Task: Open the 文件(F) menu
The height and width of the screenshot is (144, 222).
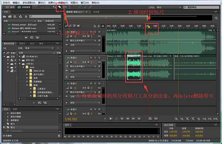Action: tap(7, 3)
